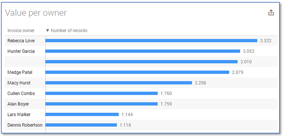The image size is (285, 137).
Task: Click Rebecca Love's 3.322 bar
Action: point(151,41)
